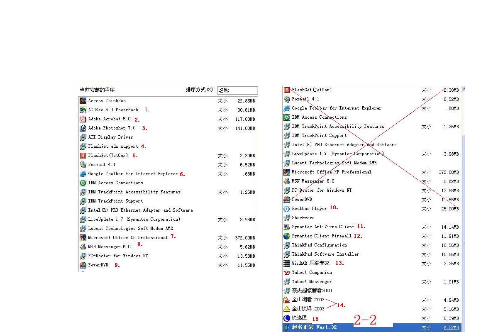Select the '快递通' entry text
This screenshot has width=498, height=332.
tap(299, 318)
